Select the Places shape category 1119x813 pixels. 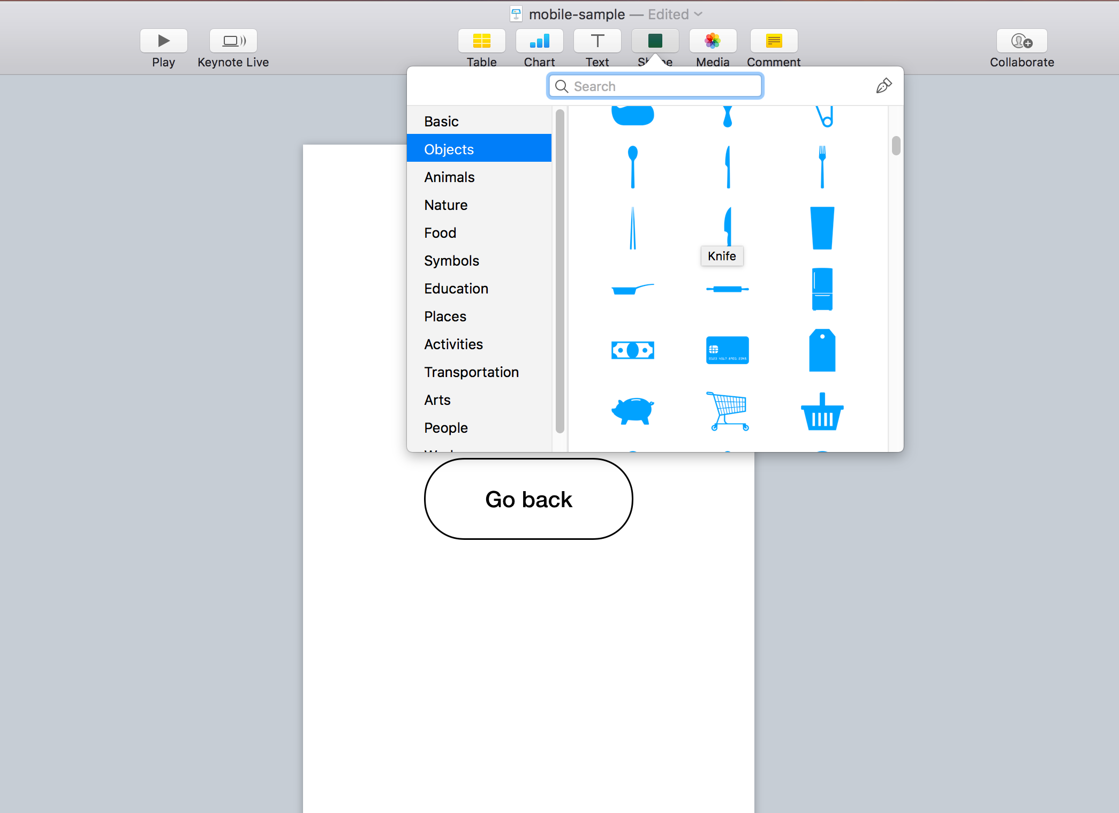(x=479, y=317)
